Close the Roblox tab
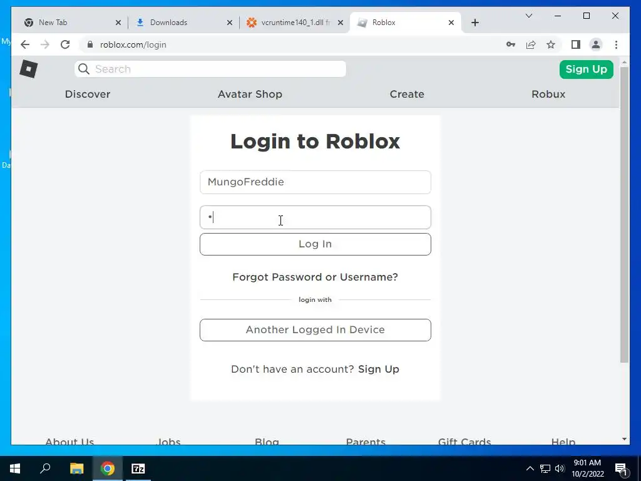Screen dimensions: 641x481 [x=451, y=23]
